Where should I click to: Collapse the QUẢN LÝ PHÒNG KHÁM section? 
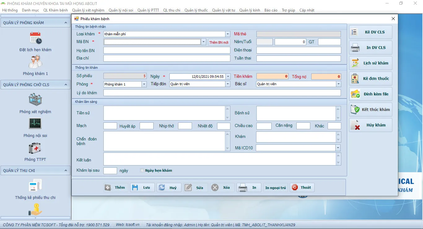65,23
